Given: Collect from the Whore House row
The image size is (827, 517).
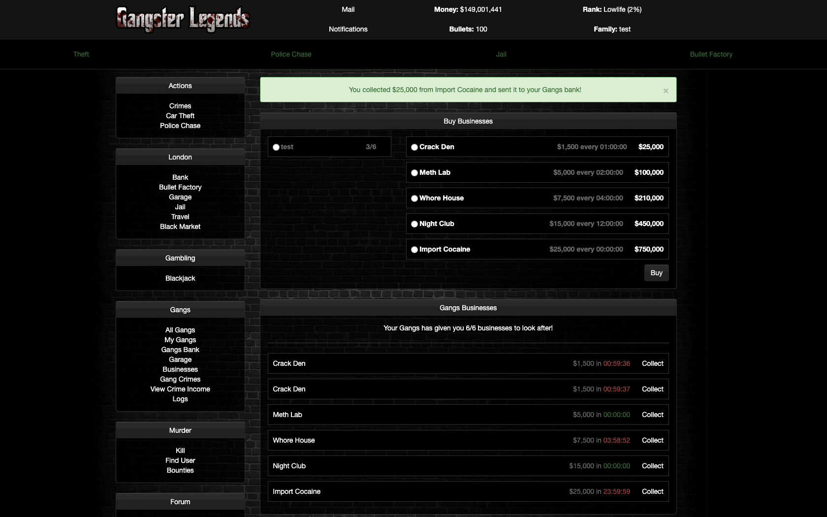Looking at the screenshot, I should pyautogui.click(x=652, y=440).
